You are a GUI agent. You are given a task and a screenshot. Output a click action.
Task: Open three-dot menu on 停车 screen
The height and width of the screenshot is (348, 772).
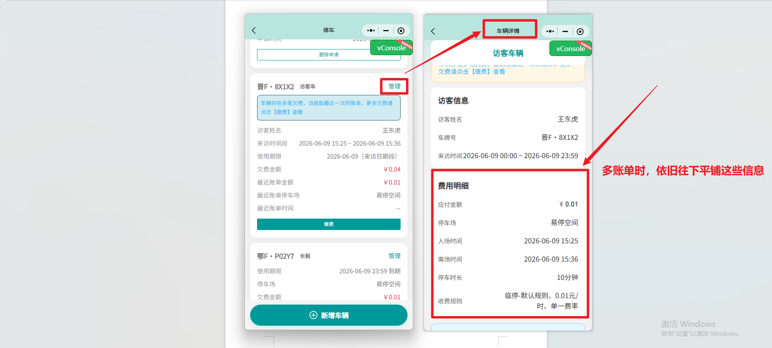tap(371, 30)
